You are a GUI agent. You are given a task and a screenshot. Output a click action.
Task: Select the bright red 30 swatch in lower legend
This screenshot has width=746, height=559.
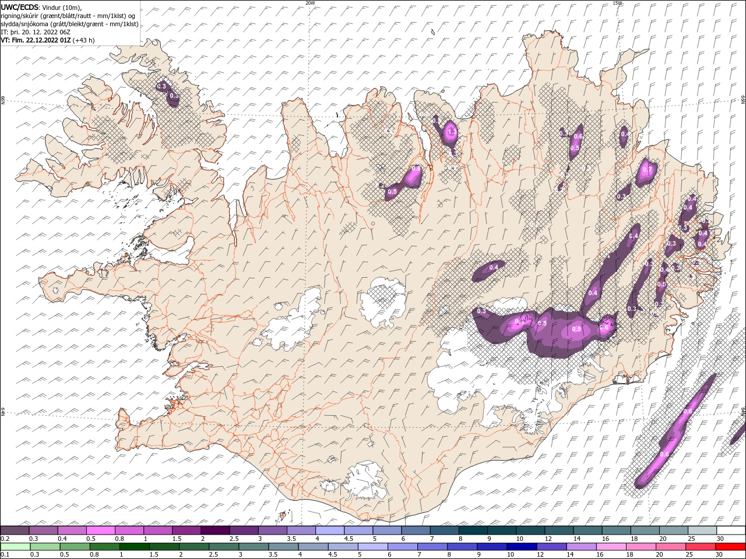point(730,547)
